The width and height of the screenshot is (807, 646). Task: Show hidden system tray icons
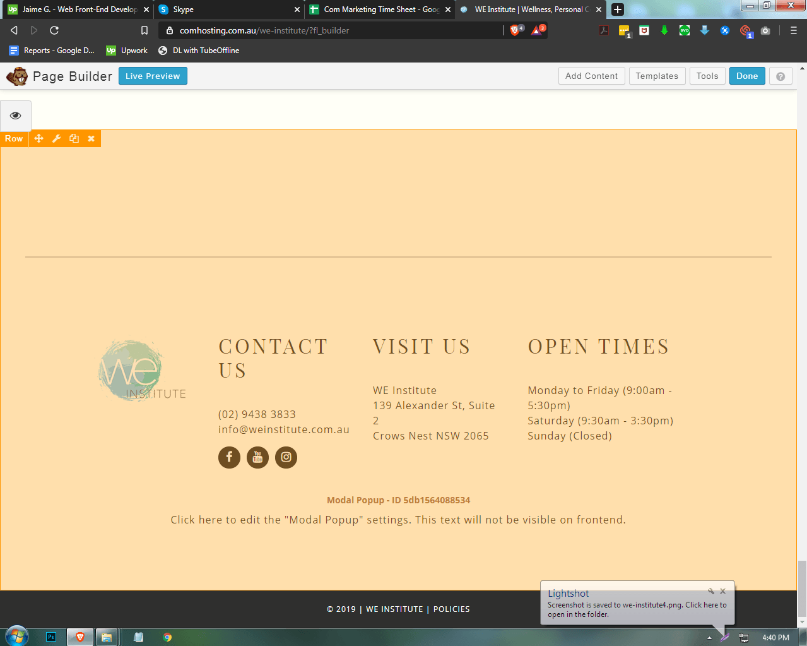(x=709, y=638)
